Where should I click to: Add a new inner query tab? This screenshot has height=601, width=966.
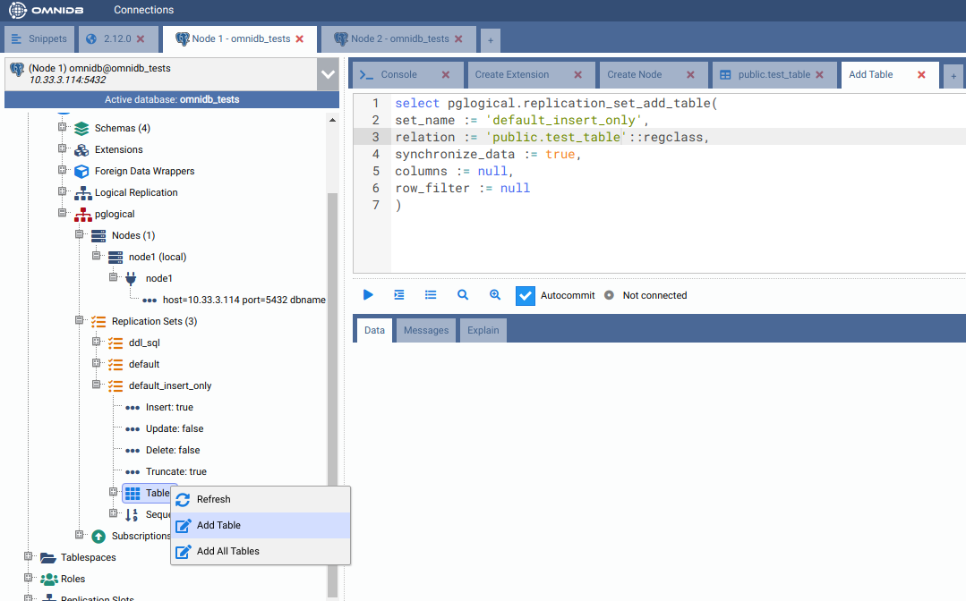click(953, 76)
